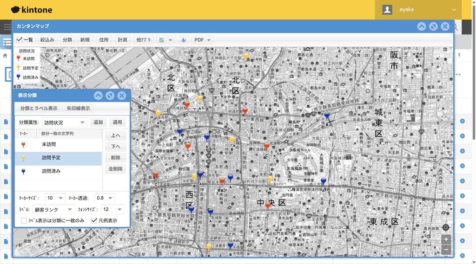This screenshot has height=264, width=476.
Task: Click the 表示分類 panel circle-slash icon
Action: tap(110, 96)
